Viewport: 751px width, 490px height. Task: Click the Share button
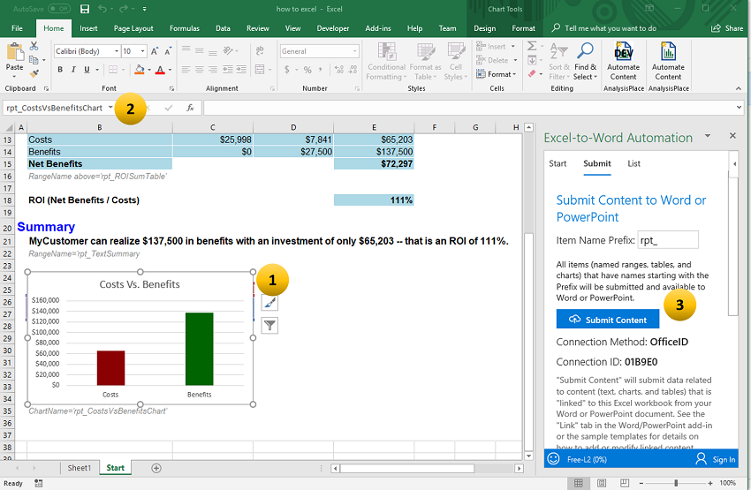(x=727, y=28)
